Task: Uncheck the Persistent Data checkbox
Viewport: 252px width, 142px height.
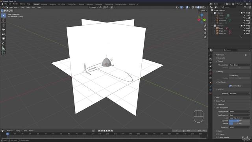Action: [230, 86]
